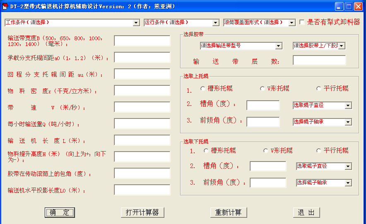Image resolution: width=366 pixels, height=224 pixels.
Task: Focus the 承载分支托辊间距a0 input field
Action: click(142, 58)
